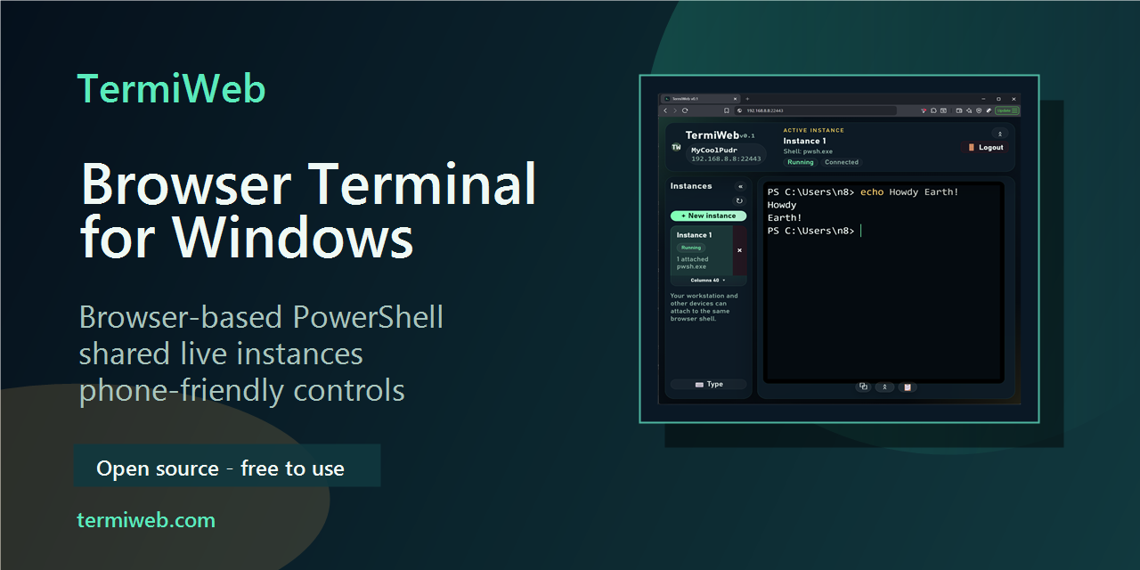Click the bookmark icon in the address bar
The image size is (1140, 570).
[x=727, y=110]
